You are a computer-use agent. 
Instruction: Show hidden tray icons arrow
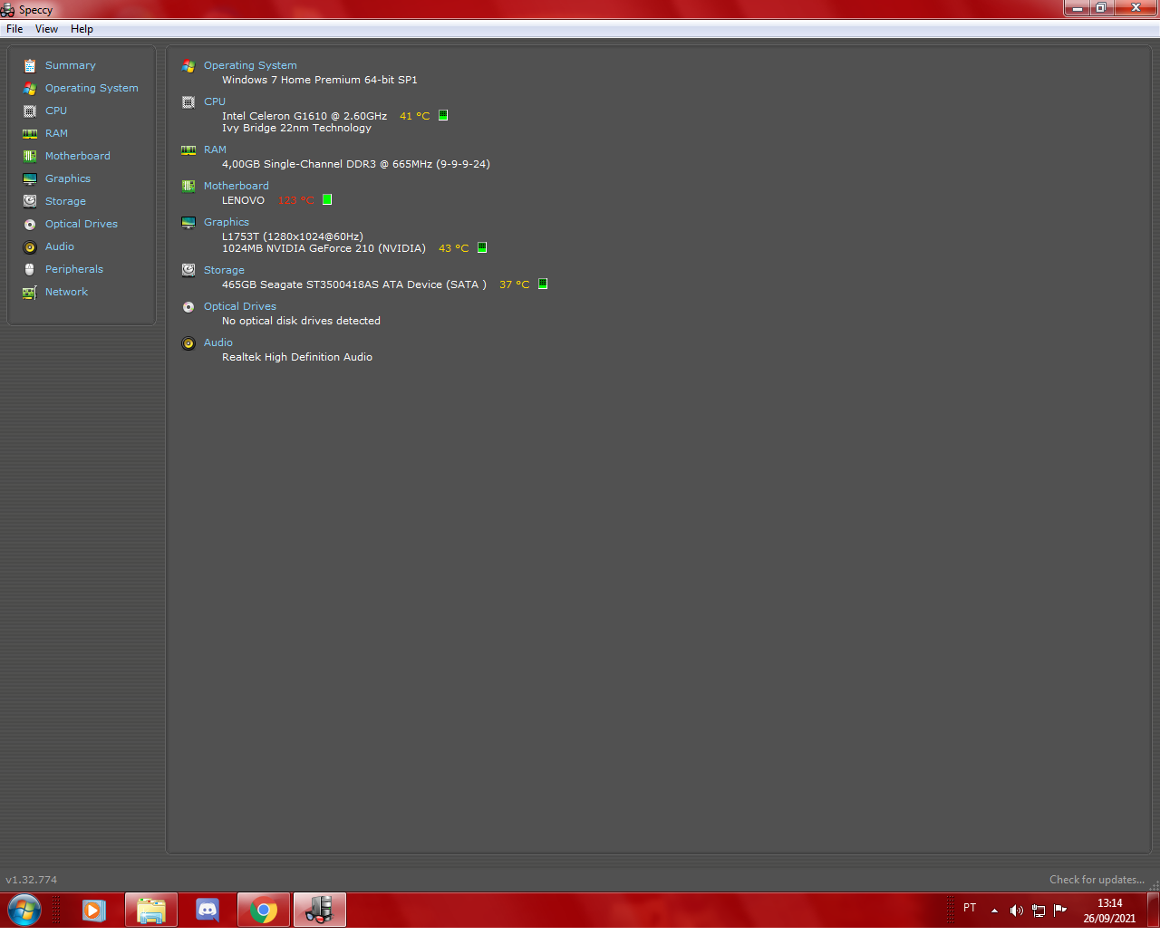pyautogui.click(x=994, y=911)
